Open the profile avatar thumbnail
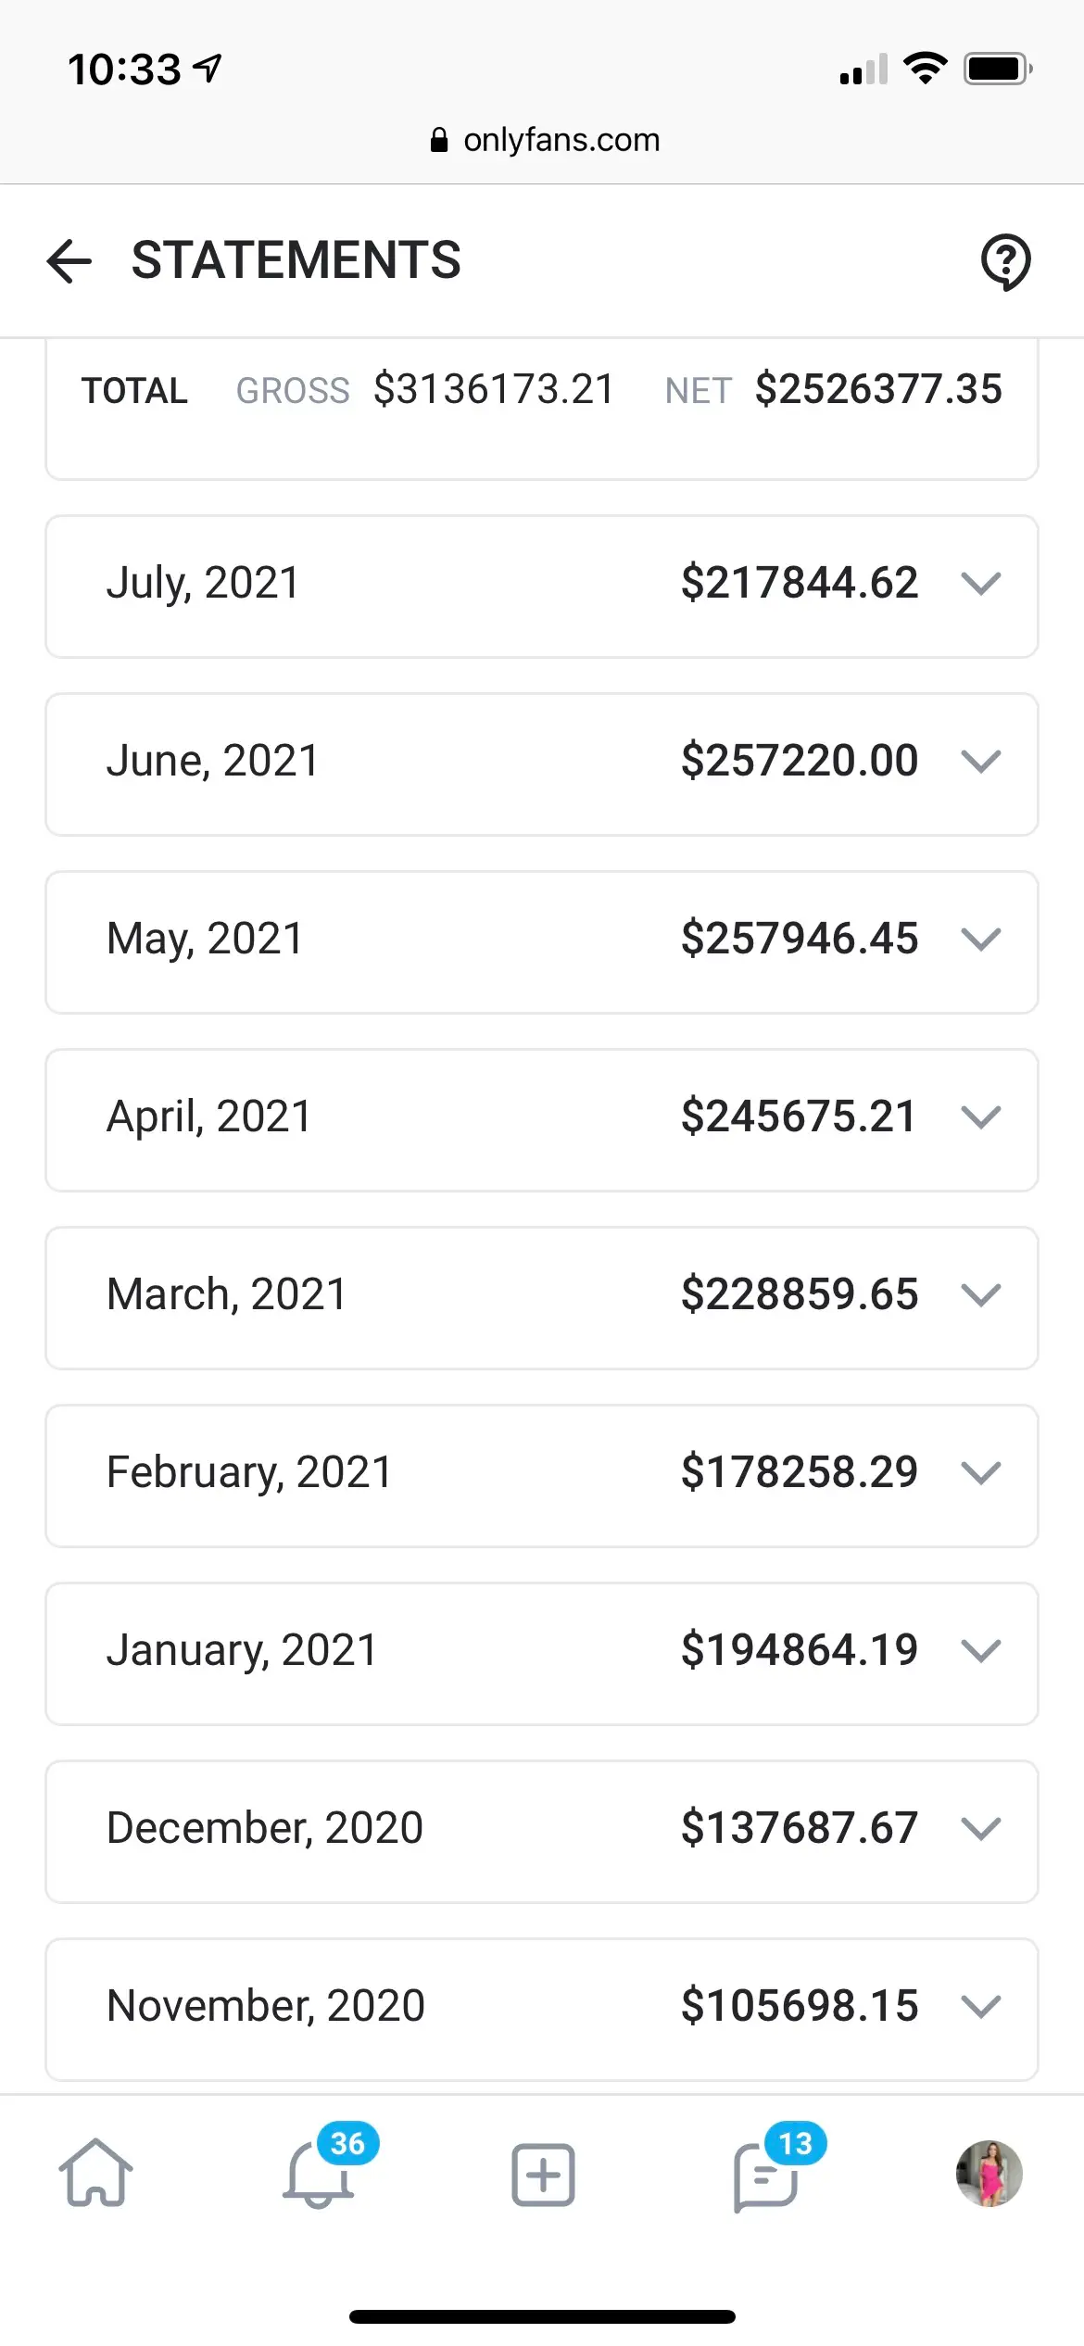 989,2173
